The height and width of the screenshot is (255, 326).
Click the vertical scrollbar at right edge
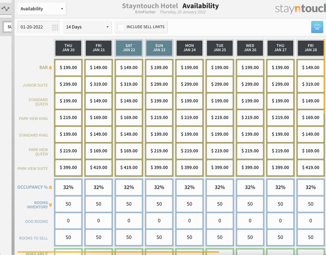[x=324, y=76]
